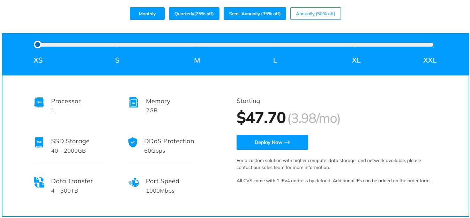Viewport: 470px width, 218px height.
Task: Pick the L plan size label
Action: (275, 60)
